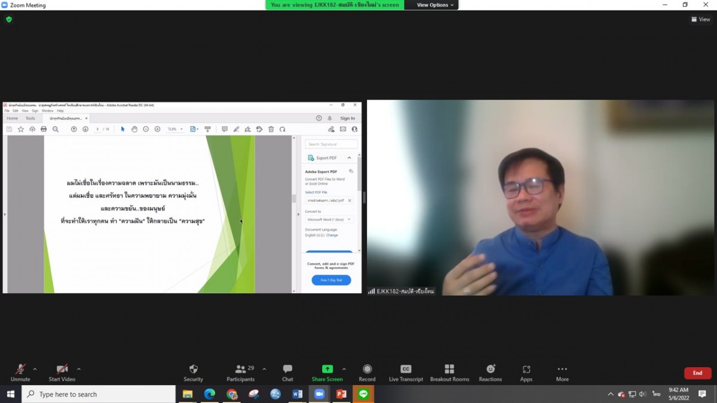The height and width of the screenshot is (403, 717).
Task: Open the Chat panel
Action: click(x=287, y=373)
